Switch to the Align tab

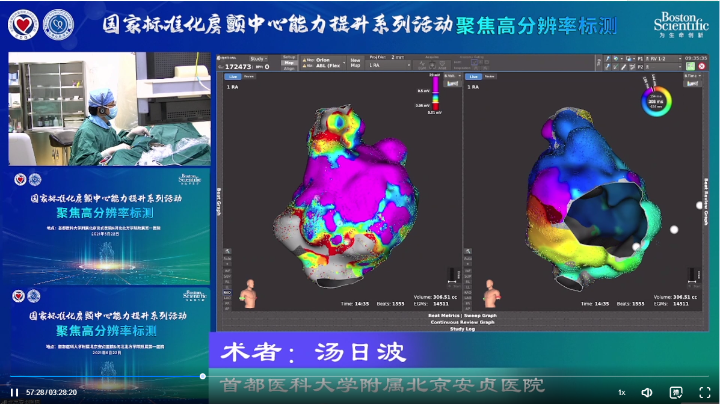tap(289, 69)
